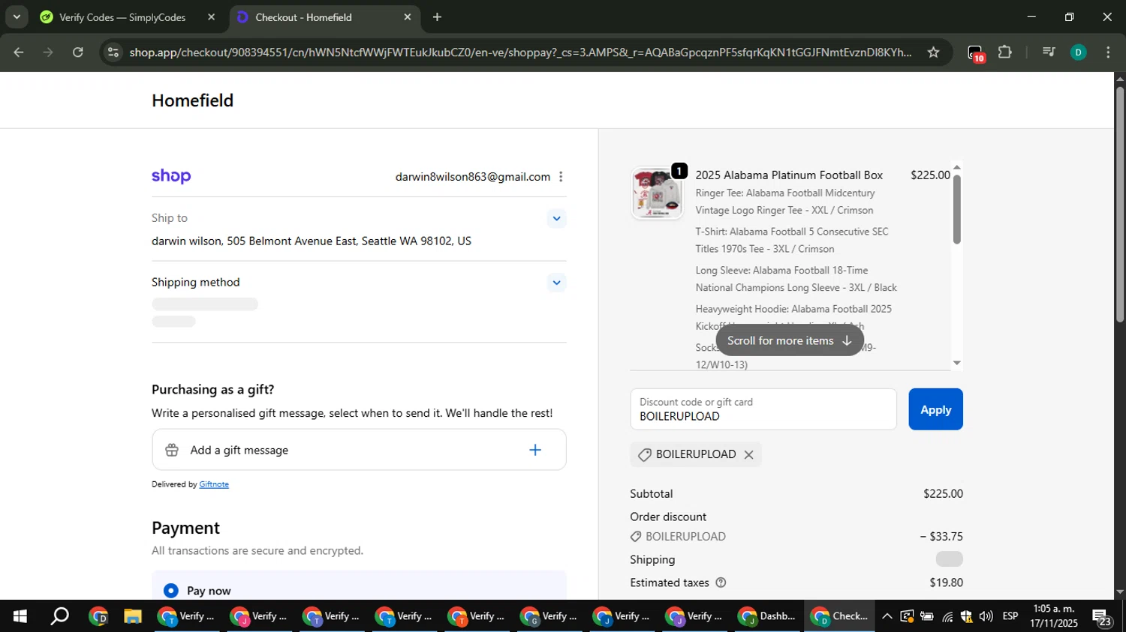Screen dimensions: 1126x632
Task: Open the media control icon in toolbar
Action: coord(1049,52)
